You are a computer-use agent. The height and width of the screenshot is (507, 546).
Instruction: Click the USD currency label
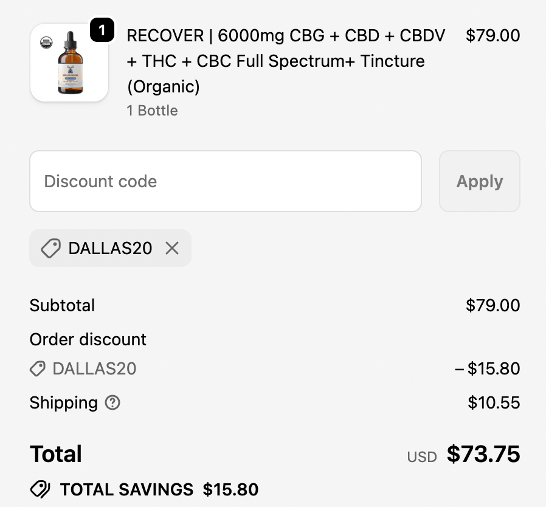tap(422, 457)
